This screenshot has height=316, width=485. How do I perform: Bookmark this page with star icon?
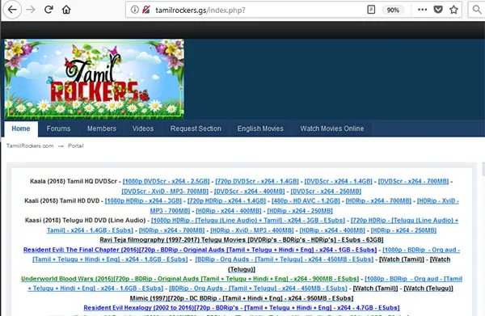point(453,10)
